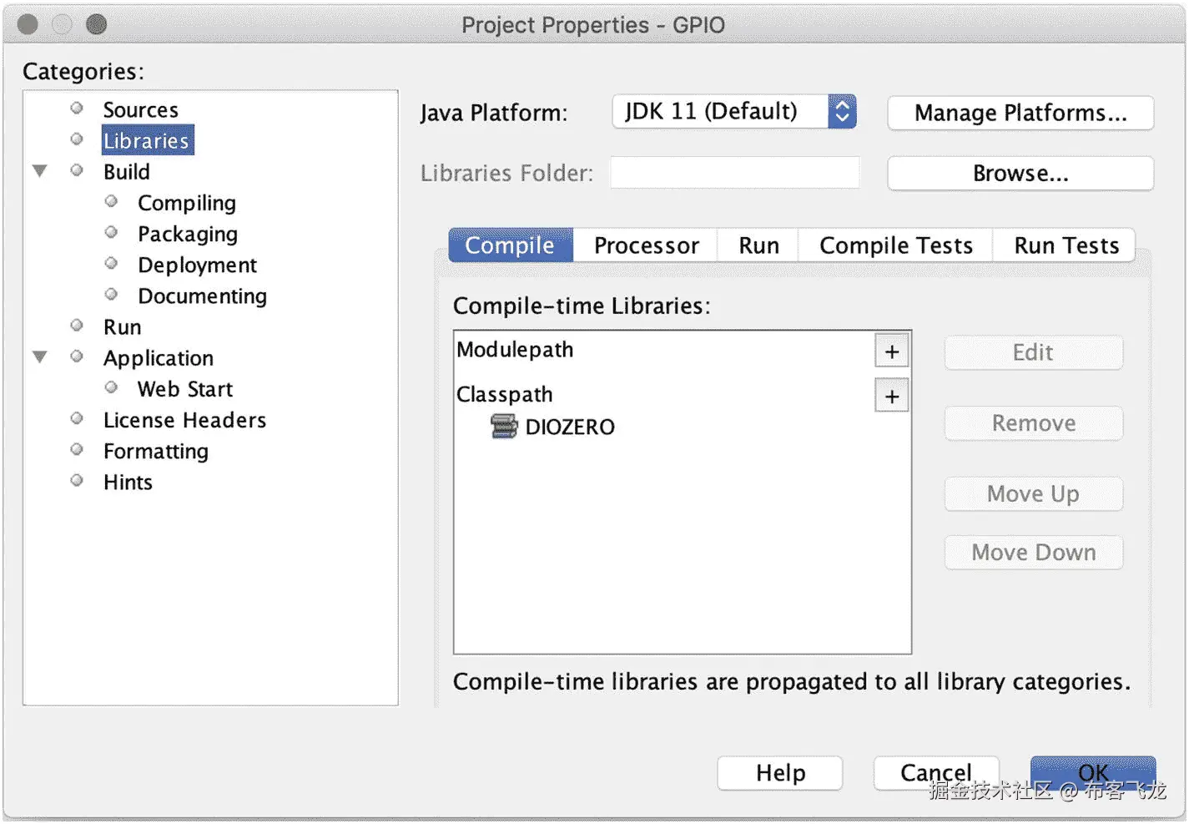
Task: Click the bullet icon beside Formatting
Action: pyautogui.click(x=77, y=450)
